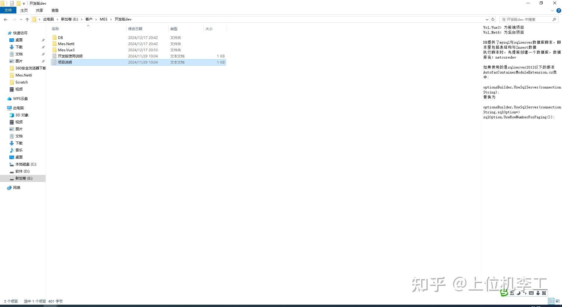Switch to the 查看 ribbon tab
The height and width of the screenshot is (307, 562).
(x=55, y=10)
